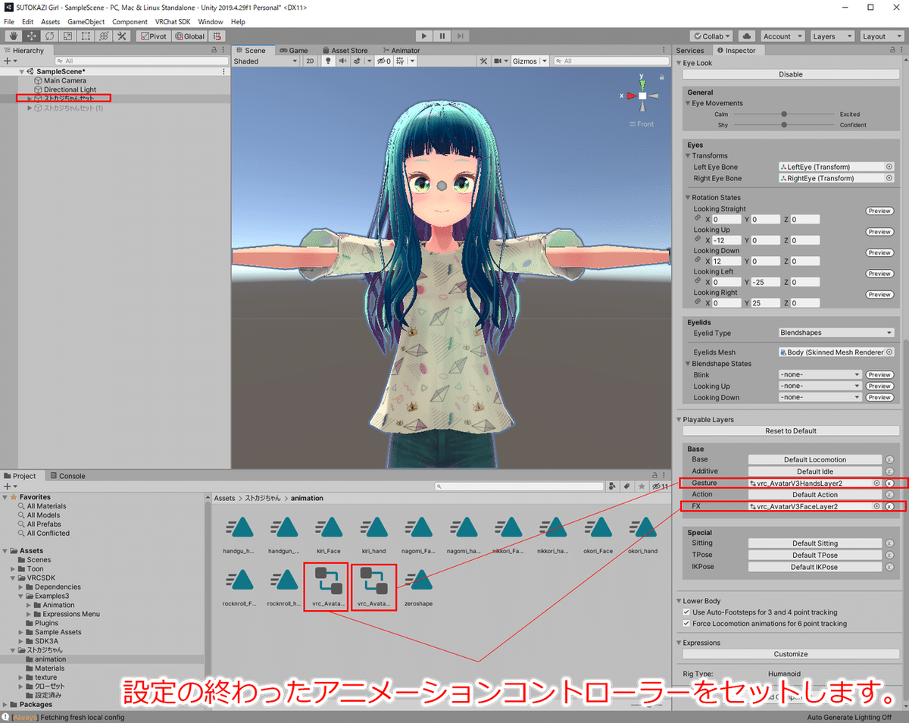Click Reset to Default button
This screenshot has width=909, height=723.
(x=790, y=430)
